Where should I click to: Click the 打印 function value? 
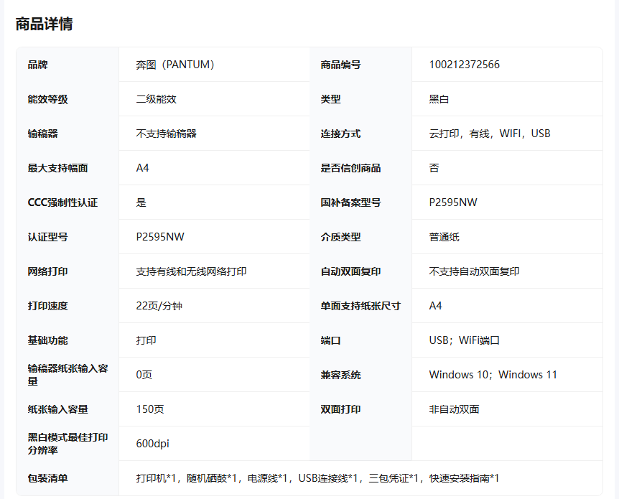click(x=146, y=340)
